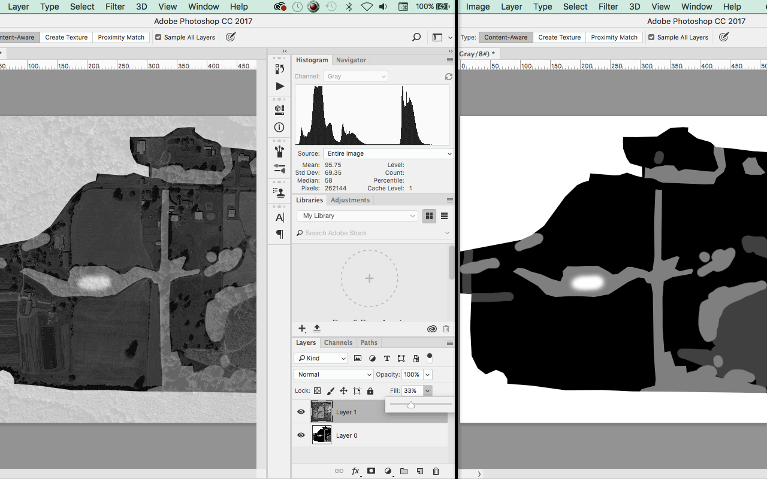
Task: Click the left window's pressure for size icon
Action: click(230, 37)
